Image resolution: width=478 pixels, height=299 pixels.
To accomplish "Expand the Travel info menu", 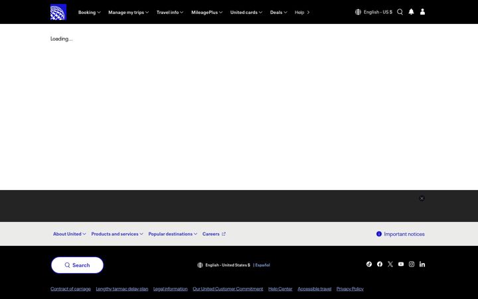I will tap(170, 12).
